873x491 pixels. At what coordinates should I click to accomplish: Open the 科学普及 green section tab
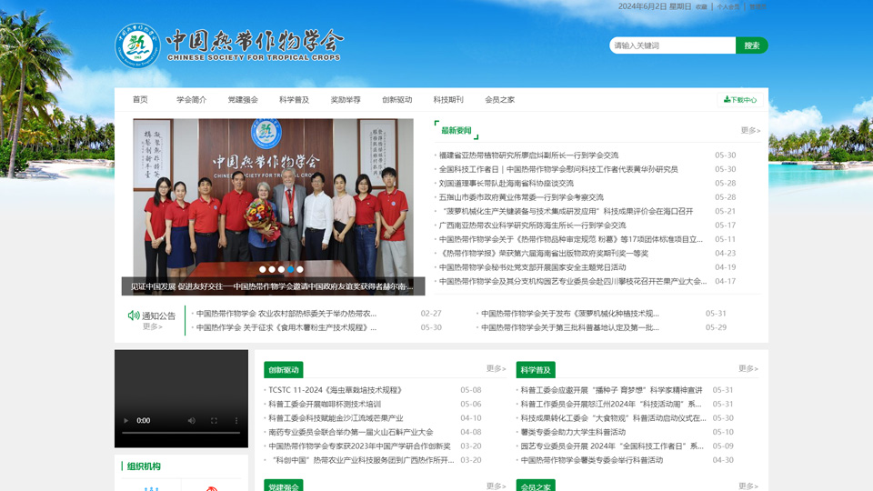pos(536,370)
